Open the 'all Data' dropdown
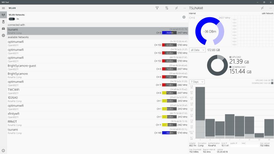This screenshot has width=274, height=154. 197,50
